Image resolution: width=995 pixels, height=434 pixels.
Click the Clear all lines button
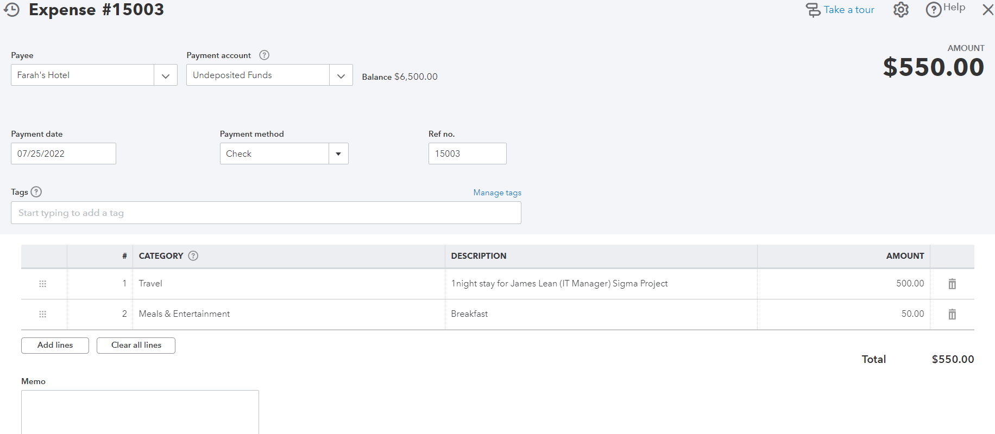[x=136, y=345]
